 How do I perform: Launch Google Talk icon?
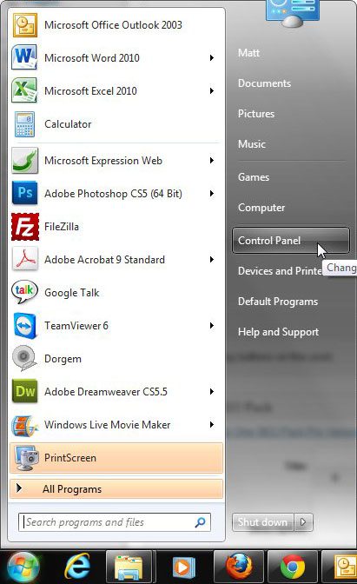tap(24, 292)
